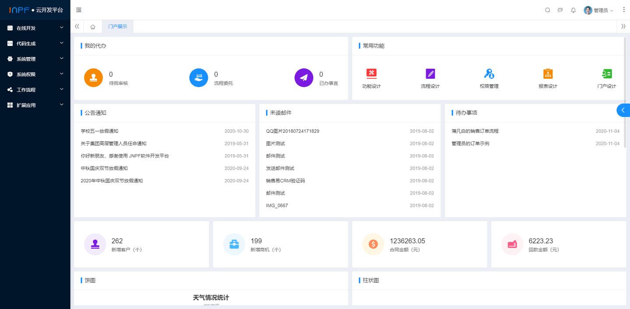Viewport: 630px width, 309px height.
Task: Open todo 管理员的订单示例
Action: tap(470, 144)
